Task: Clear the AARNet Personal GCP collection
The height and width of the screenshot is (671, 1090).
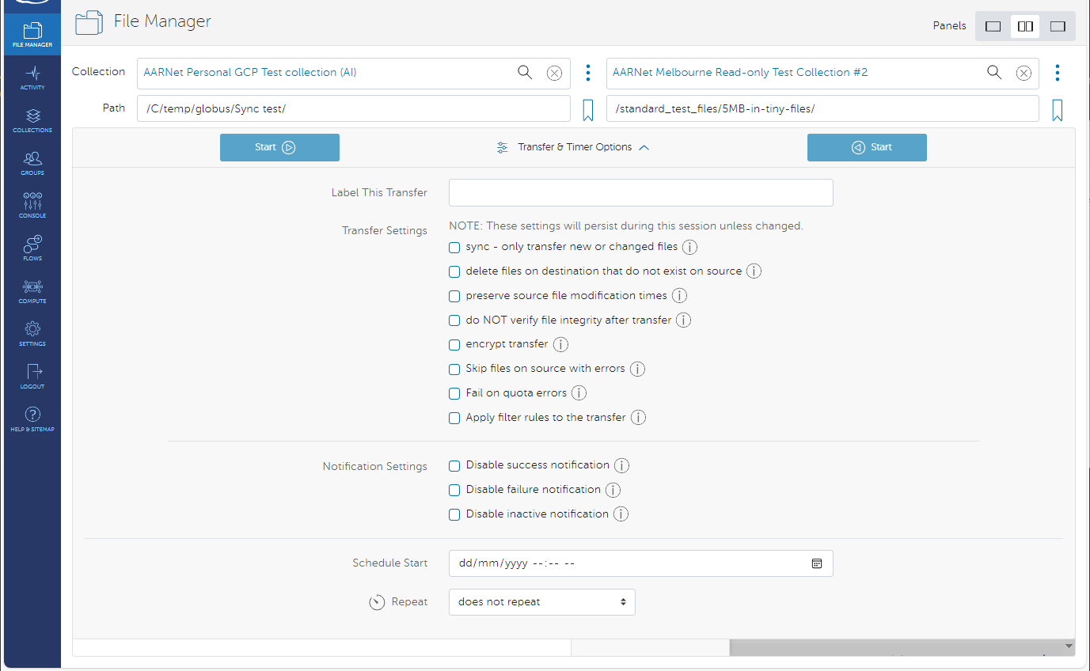Action: coord(554,73)
